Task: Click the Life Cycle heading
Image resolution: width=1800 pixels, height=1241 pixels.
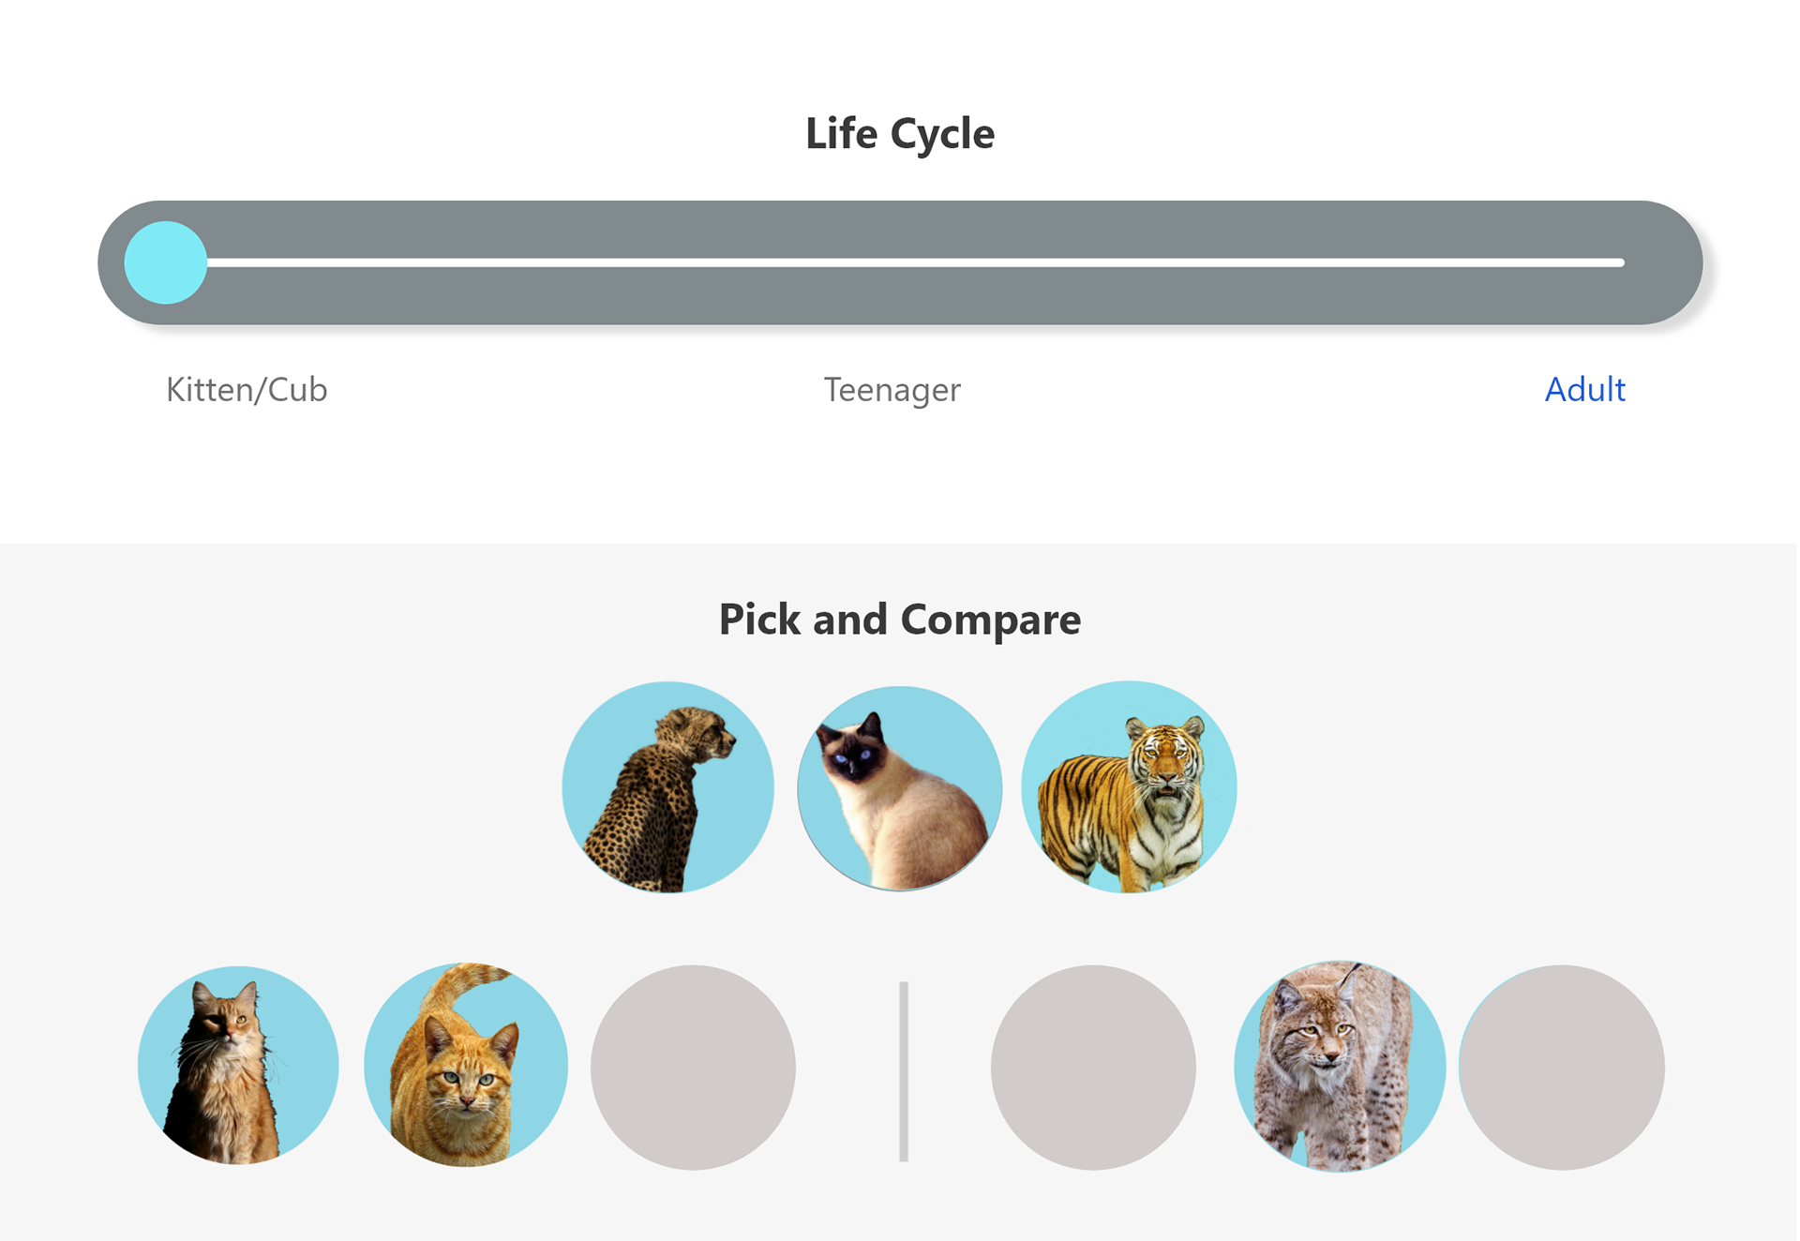Action: click(x=900, y=133)
